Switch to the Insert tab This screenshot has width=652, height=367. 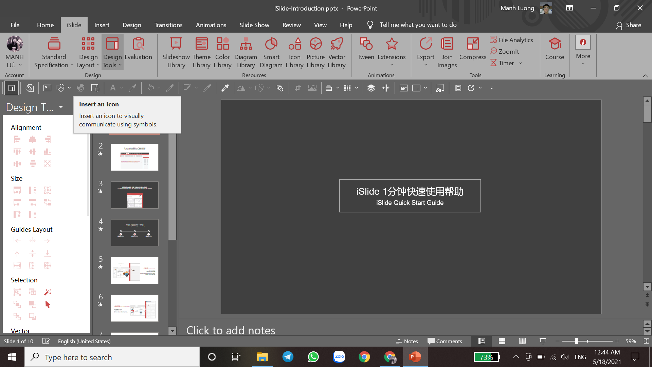pyautogui.click(x=102, y=25)
